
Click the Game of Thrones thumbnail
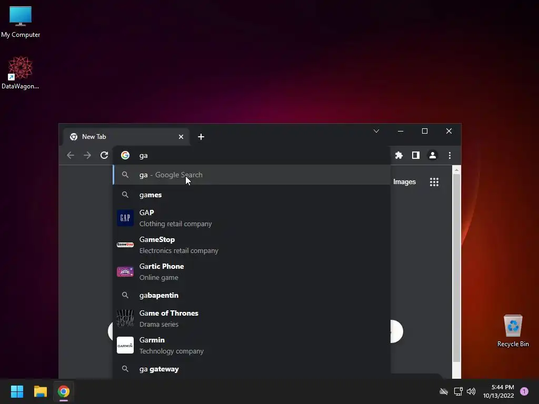coord(125,318)
